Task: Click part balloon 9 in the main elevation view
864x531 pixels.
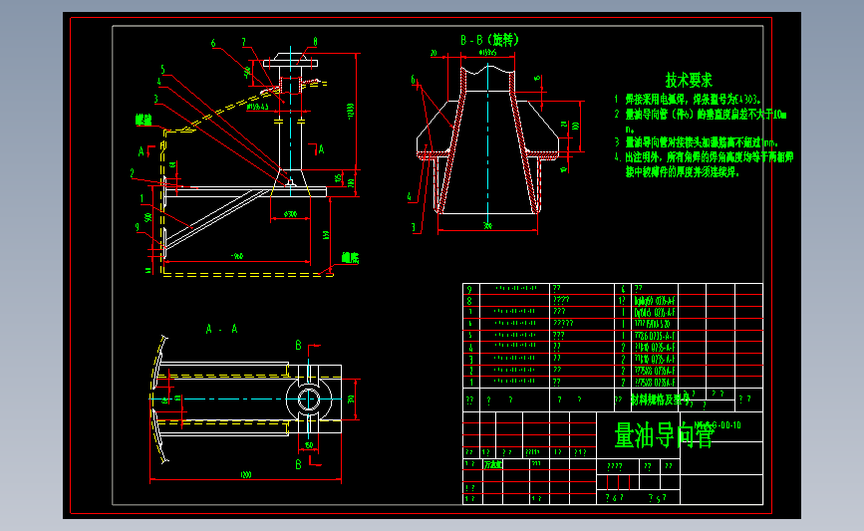Action: point(138,227)
